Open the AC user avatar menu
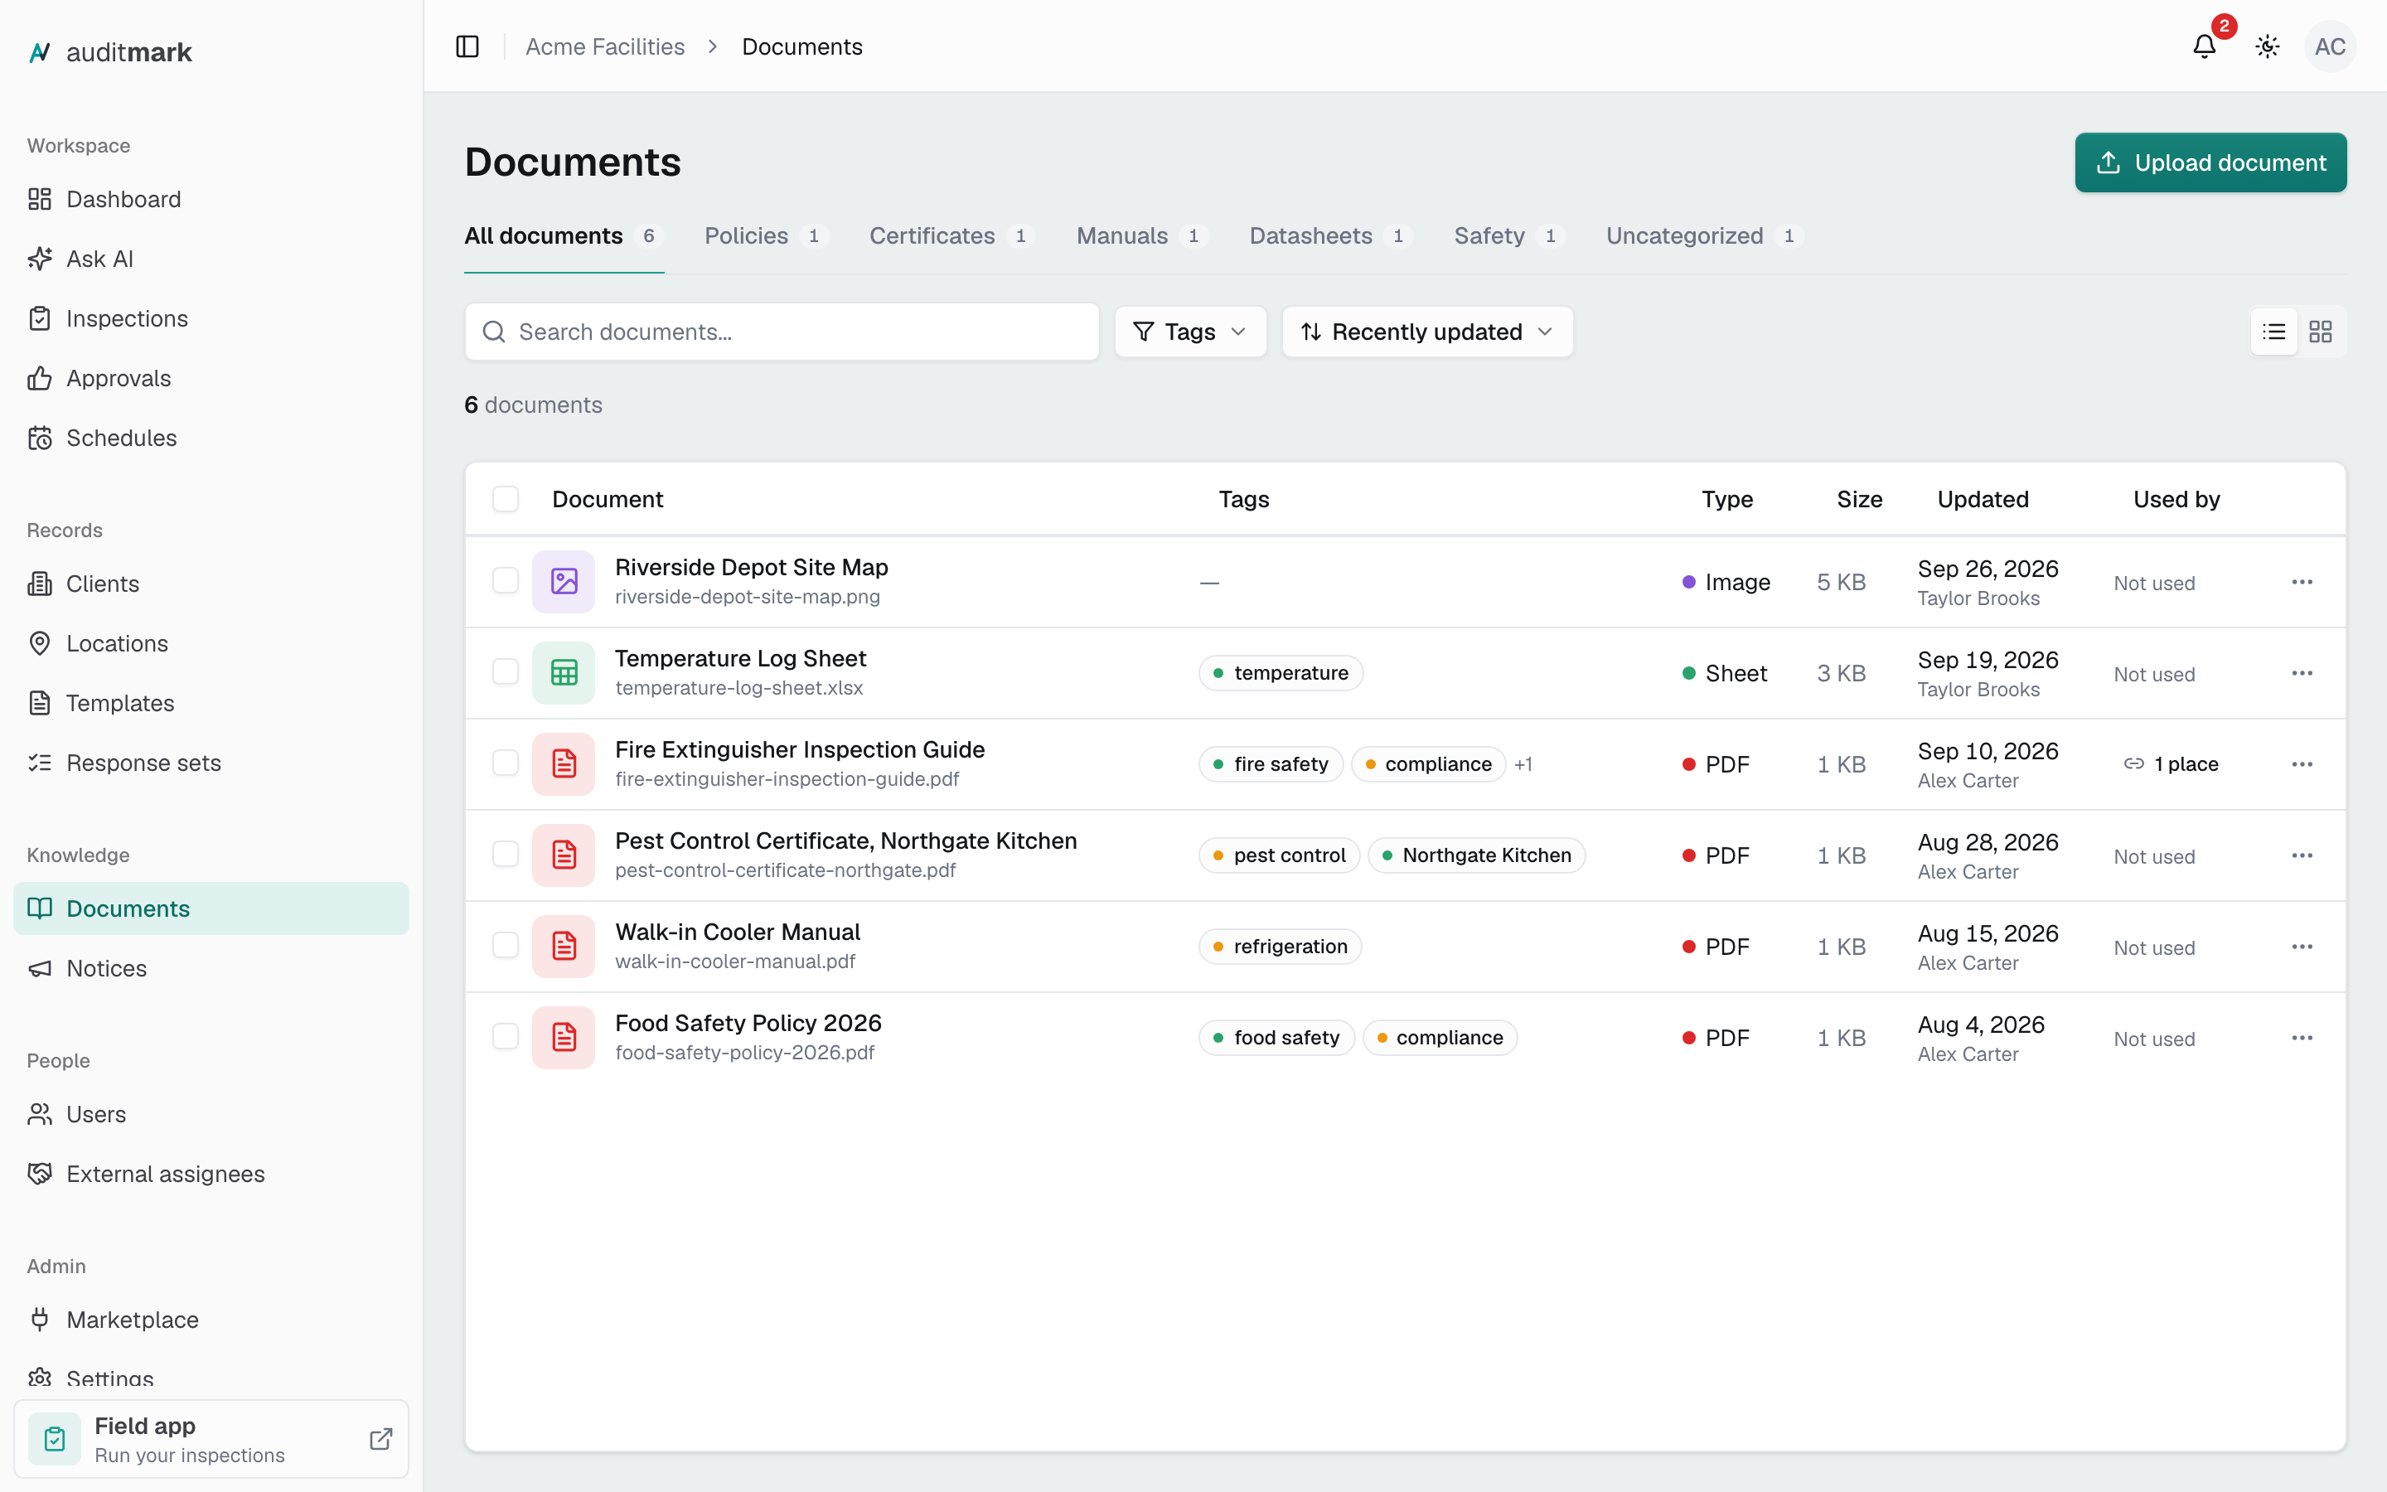The height and width of the screenshot is (1492, 2387). click(x=2330, y=46)
